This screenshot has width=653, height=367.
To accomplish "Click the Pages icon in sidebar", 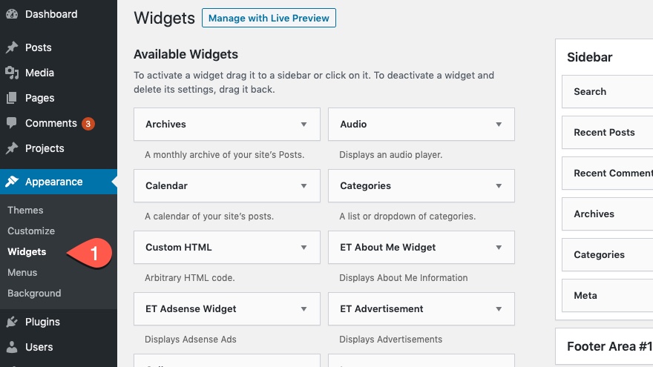I will 12,98.
